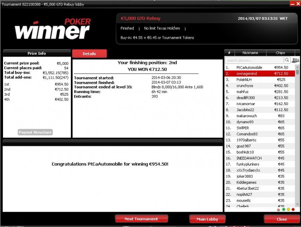Select player row crunchyos

click(260, 86)
